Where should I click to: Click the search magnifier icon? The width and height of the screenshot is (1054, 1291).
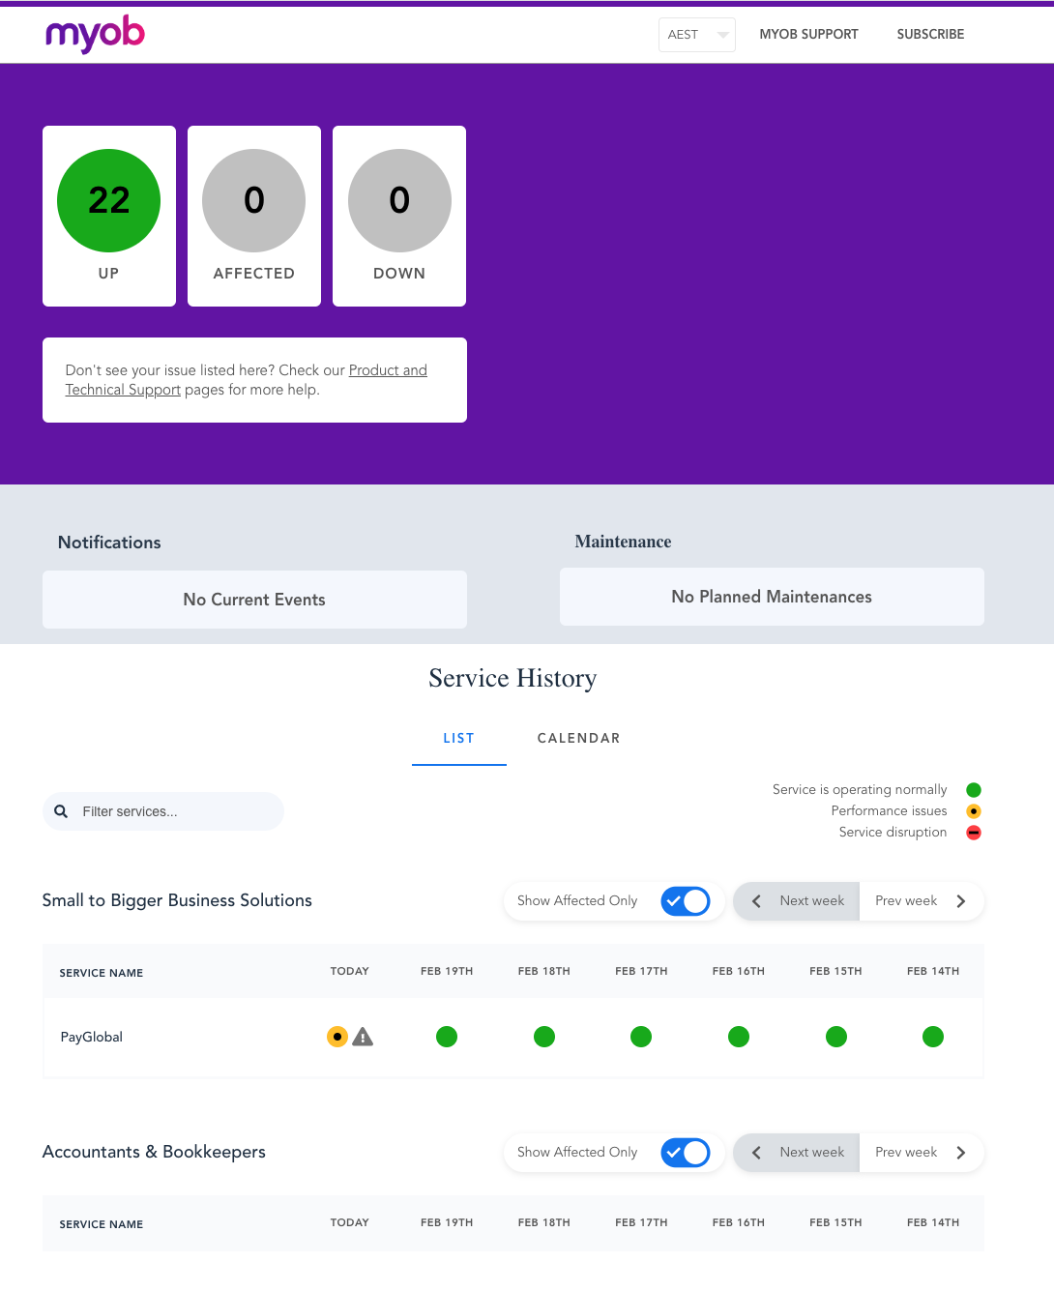coord(61,811)
